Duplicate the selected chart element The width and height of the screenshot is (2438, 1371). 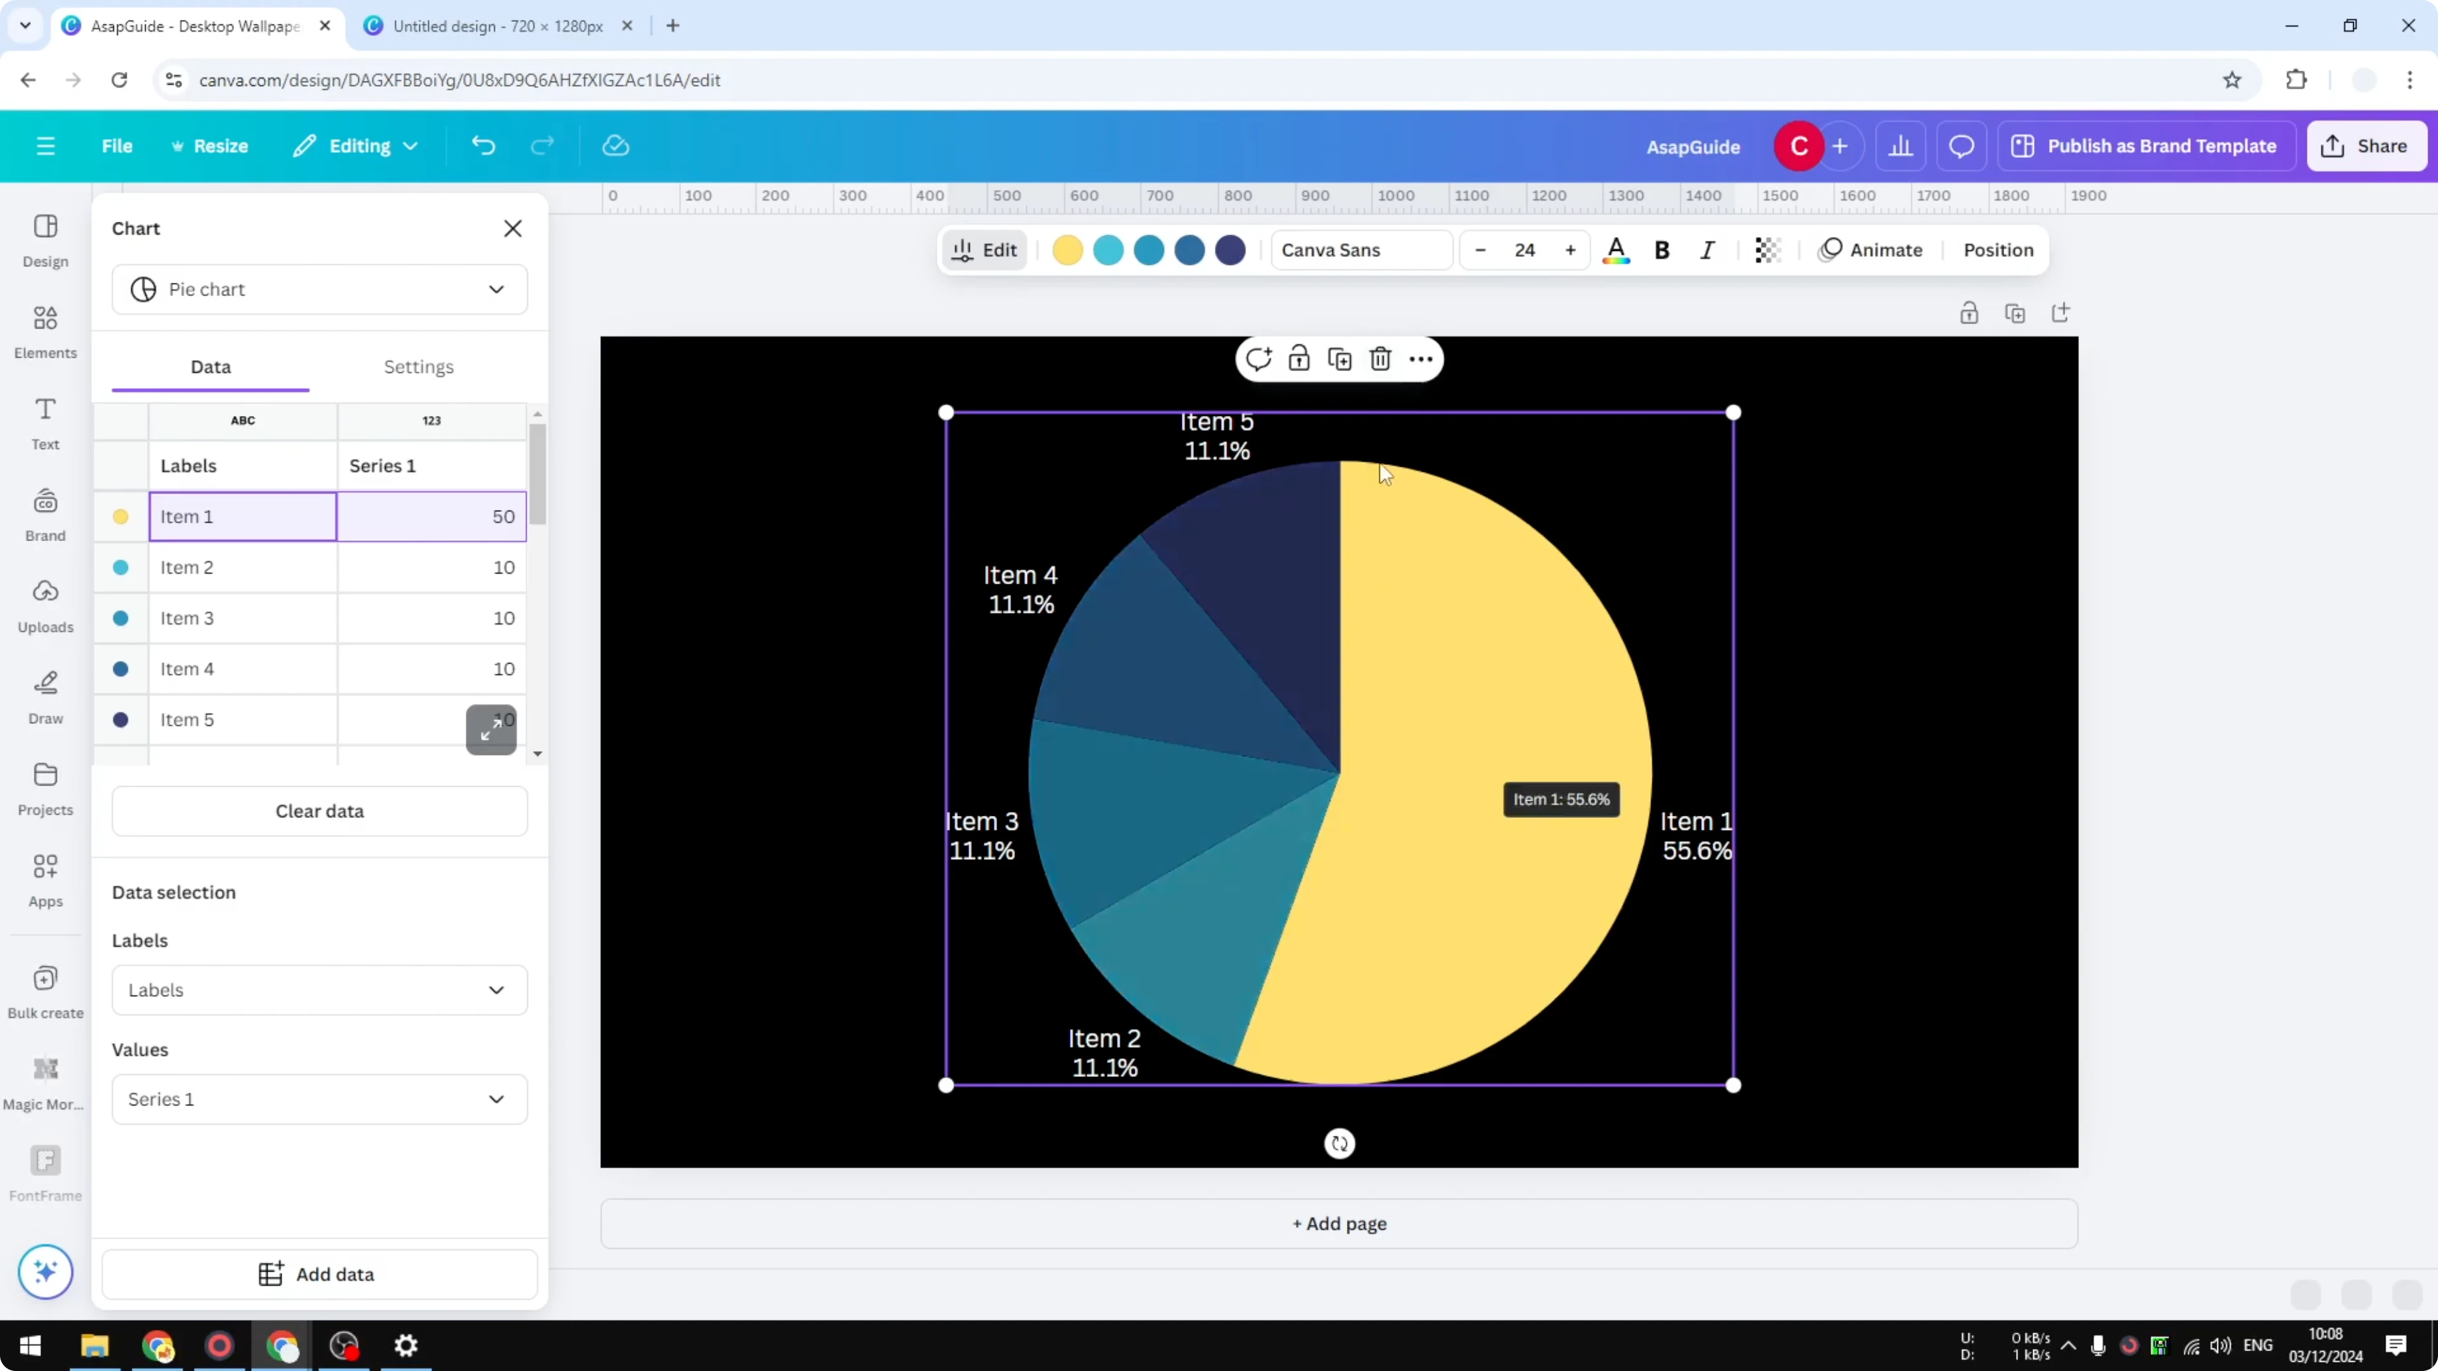[x=1339, y=358]
